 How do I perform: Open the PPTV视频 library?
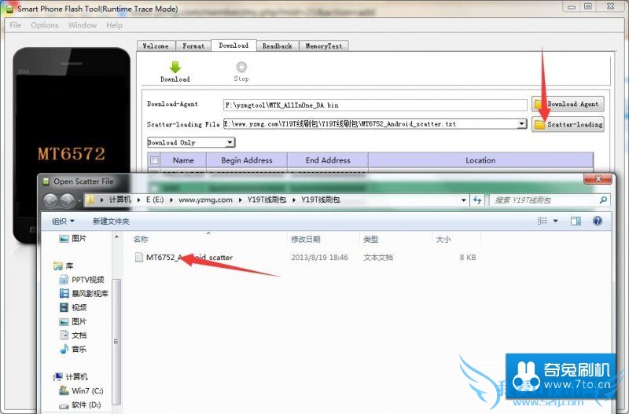tap(82, 280)
